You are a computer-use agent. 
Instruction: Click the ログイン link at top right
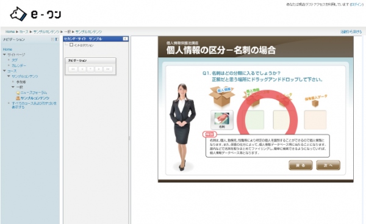pyautogui.click(x=356, y=4)
